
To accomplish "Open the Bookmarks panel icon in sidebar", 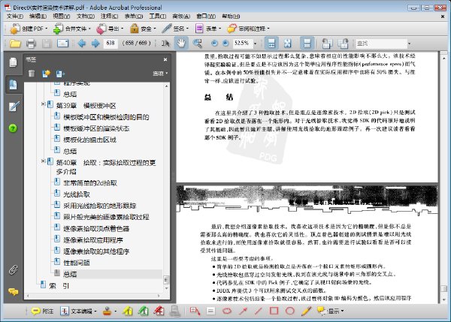I will (13, 85).
